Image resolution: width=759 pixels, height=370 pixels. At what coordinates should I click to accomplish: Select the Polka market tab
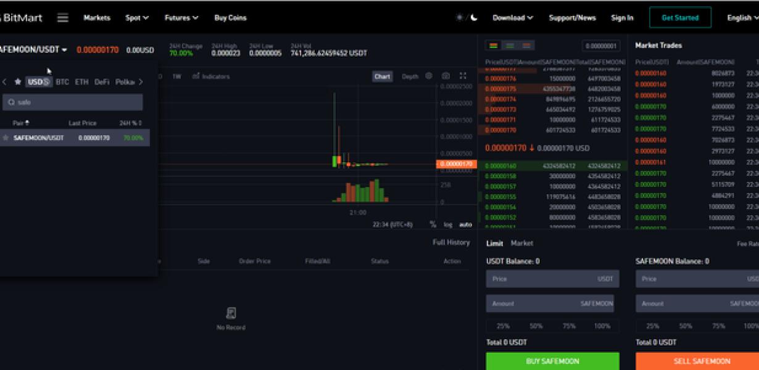point(125,81)
